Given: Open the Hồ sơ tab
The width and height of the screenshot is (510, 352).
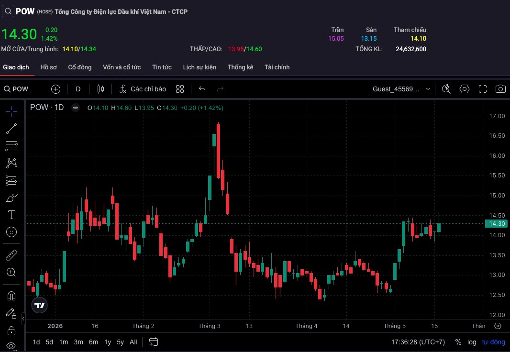Looking at the screenshot, I should click(48, 67).
